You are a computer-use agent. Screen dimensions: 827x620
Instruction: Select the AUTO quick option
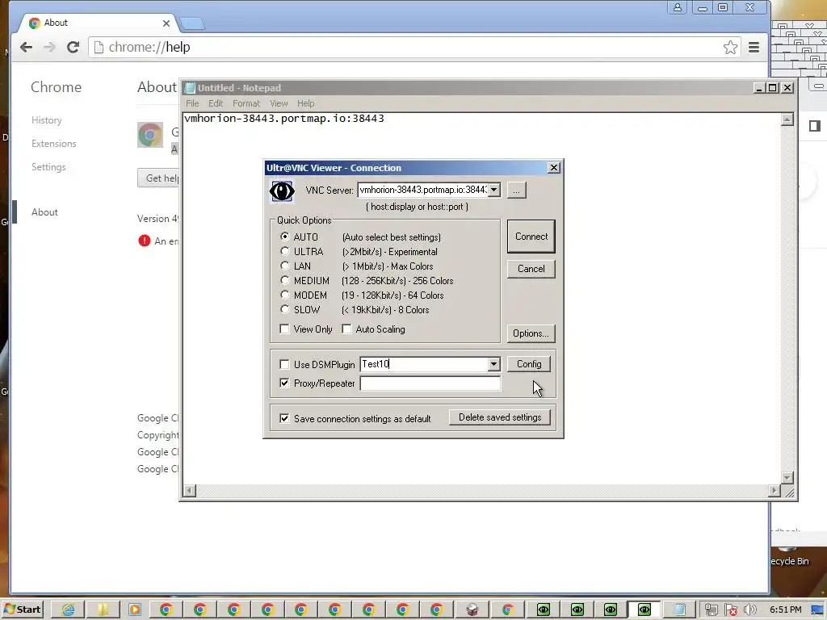coord(285,237)
